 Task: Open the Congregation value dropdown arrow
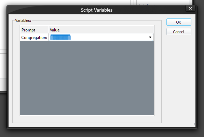click(x=150, y=38)
